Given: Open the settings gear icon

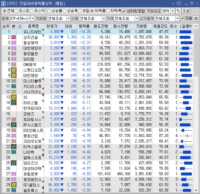Looking at the screenshot, I should coord(196,18).
